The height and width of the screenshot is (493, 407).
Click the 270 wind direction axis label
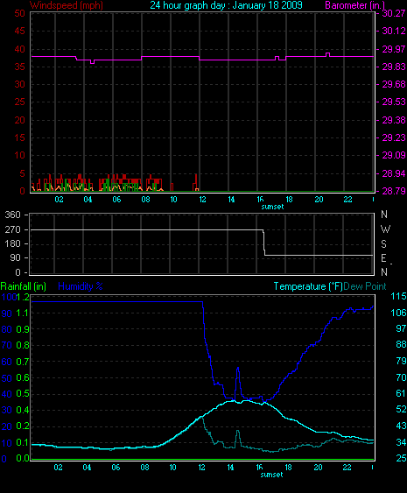coord(12,229)
